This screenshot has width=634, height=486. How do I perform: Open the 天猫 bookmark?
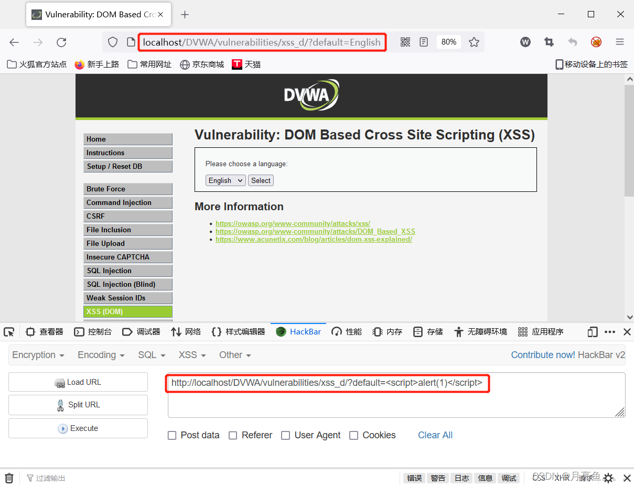[246, 64]
